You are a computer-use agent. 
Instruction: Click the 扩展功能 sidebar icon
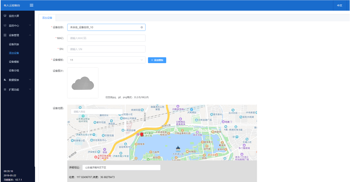[5, 89]
